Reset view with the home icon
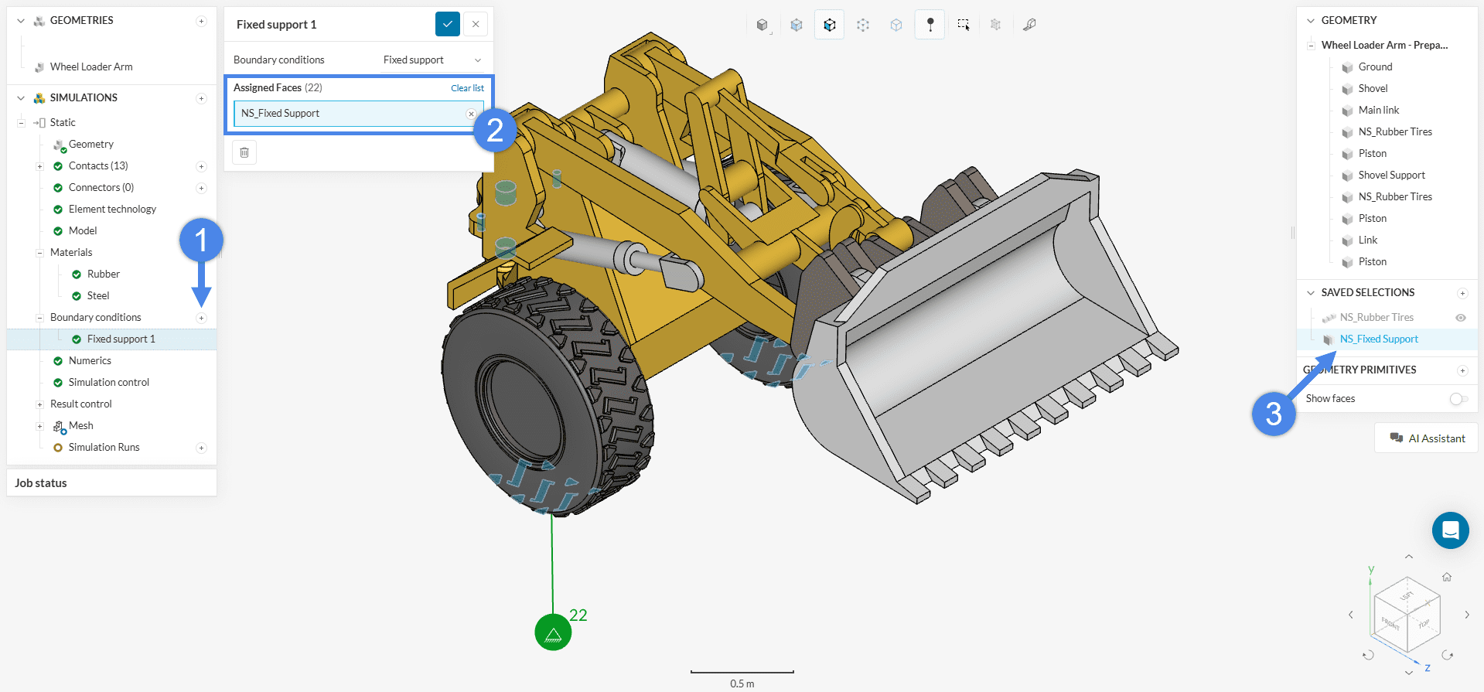The image size is (1484, 692). click(1447, 577)
